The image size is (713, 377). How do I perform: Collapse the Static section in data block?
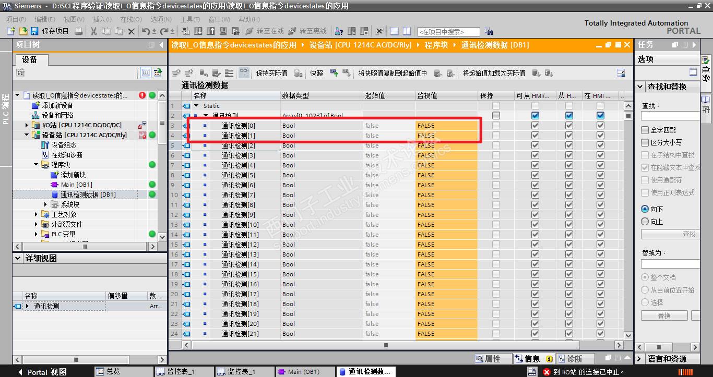click(196, 106)
